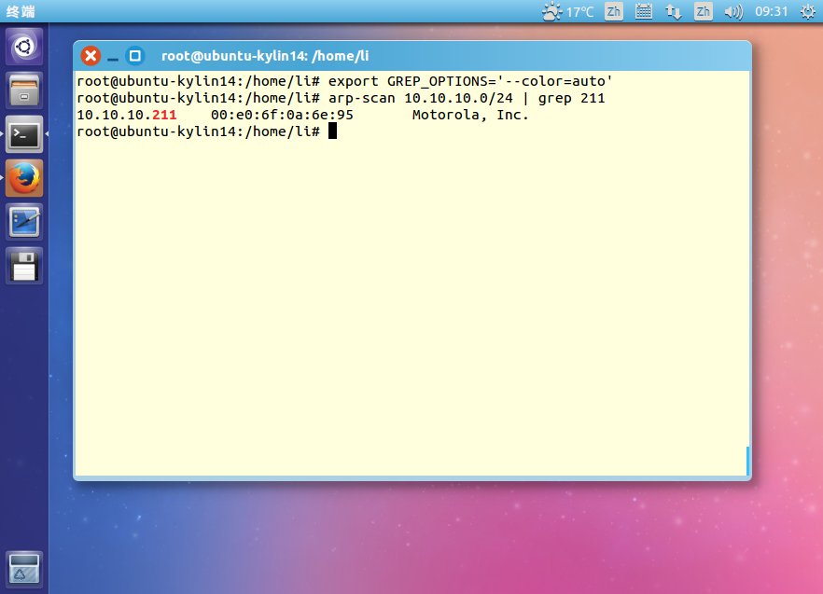
Task: Open the Files manager in launcher
Action: point(24,90)
